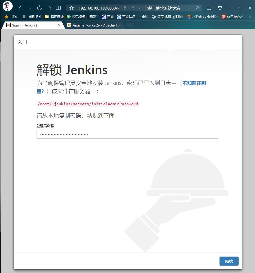Bookmark this page with the star icon
255x273 pixels.
(71, 8)
